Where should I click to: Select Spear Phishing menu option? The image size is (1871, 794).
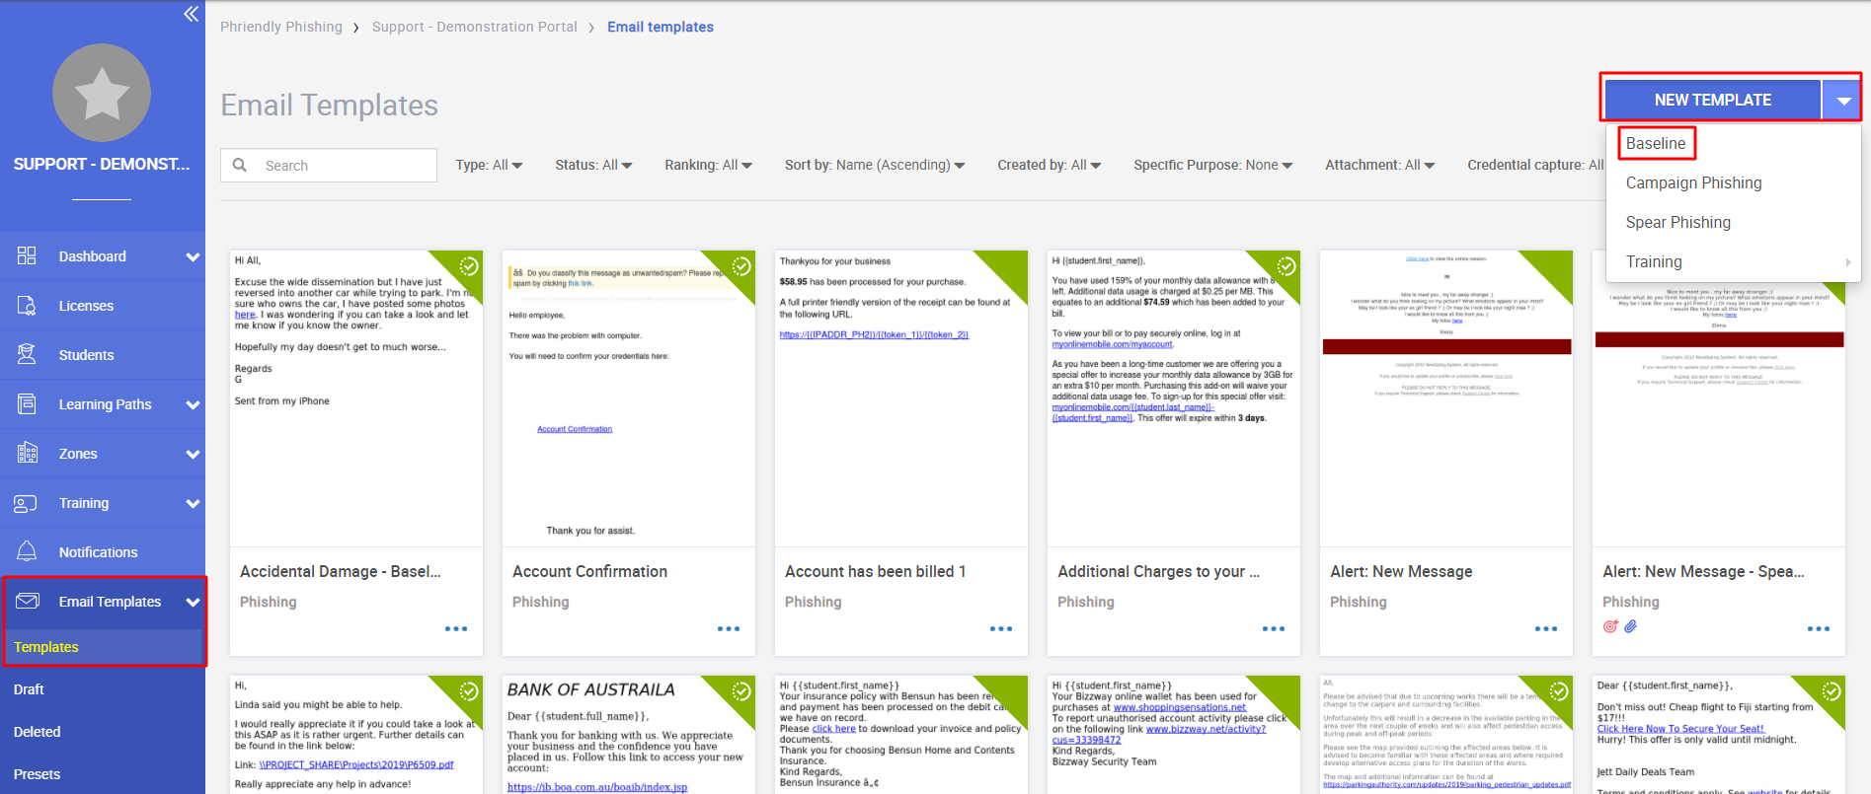coord(1677,222)
